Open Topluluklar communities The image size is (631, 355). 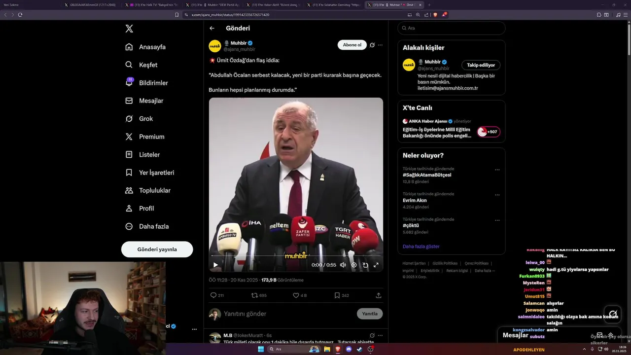[148, 190]
